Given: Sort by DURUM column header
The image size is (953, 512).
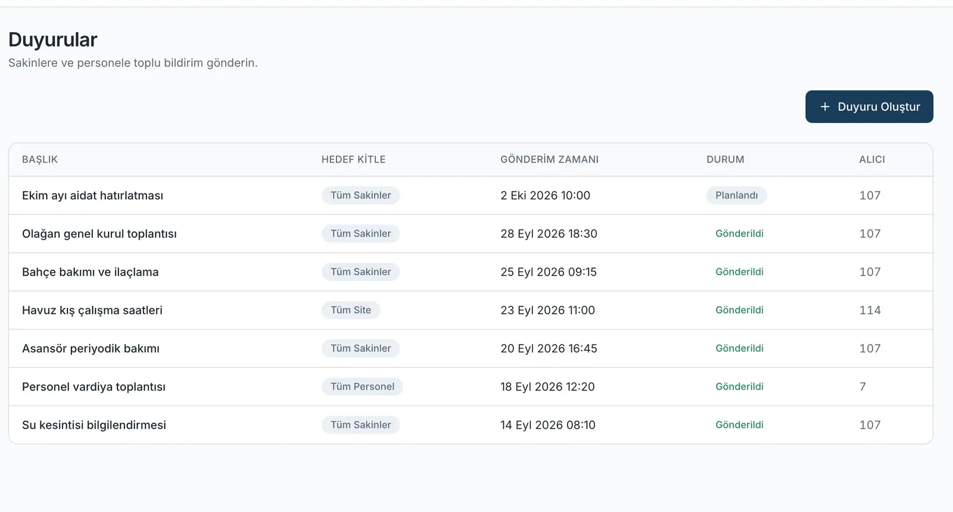Looking at the screenshot, I should [725, 160].
